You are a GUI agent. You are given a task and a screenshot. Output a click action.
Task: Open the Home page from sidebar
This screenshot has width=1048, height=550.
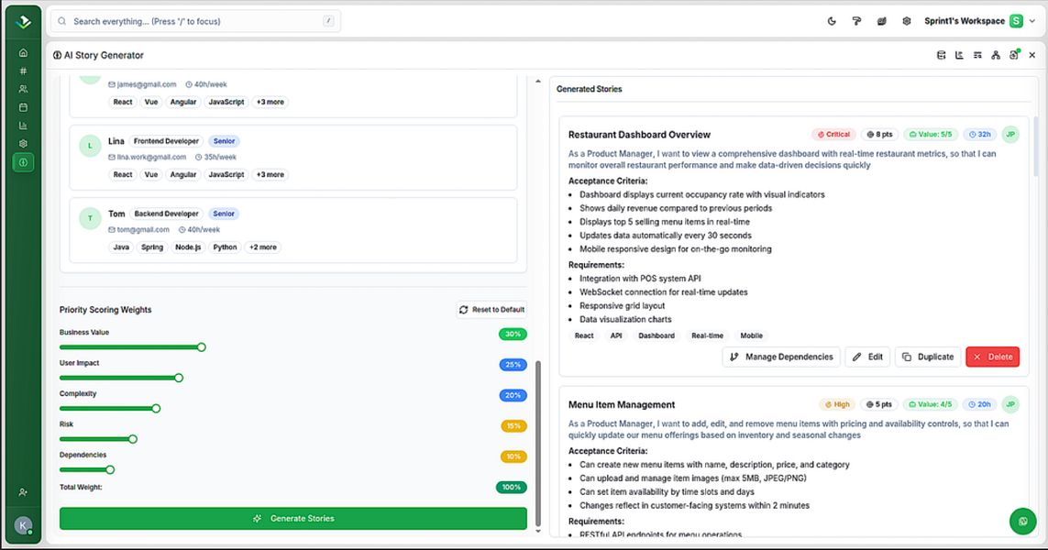pos(24,53)
